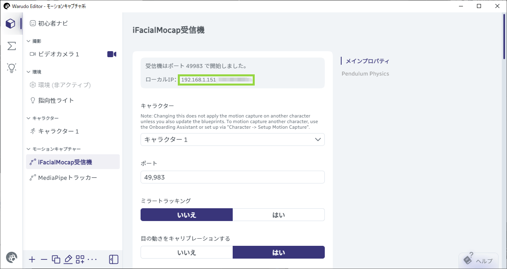Open the キャラクター dropdown

pyautogui.click(x=233, y=139)
